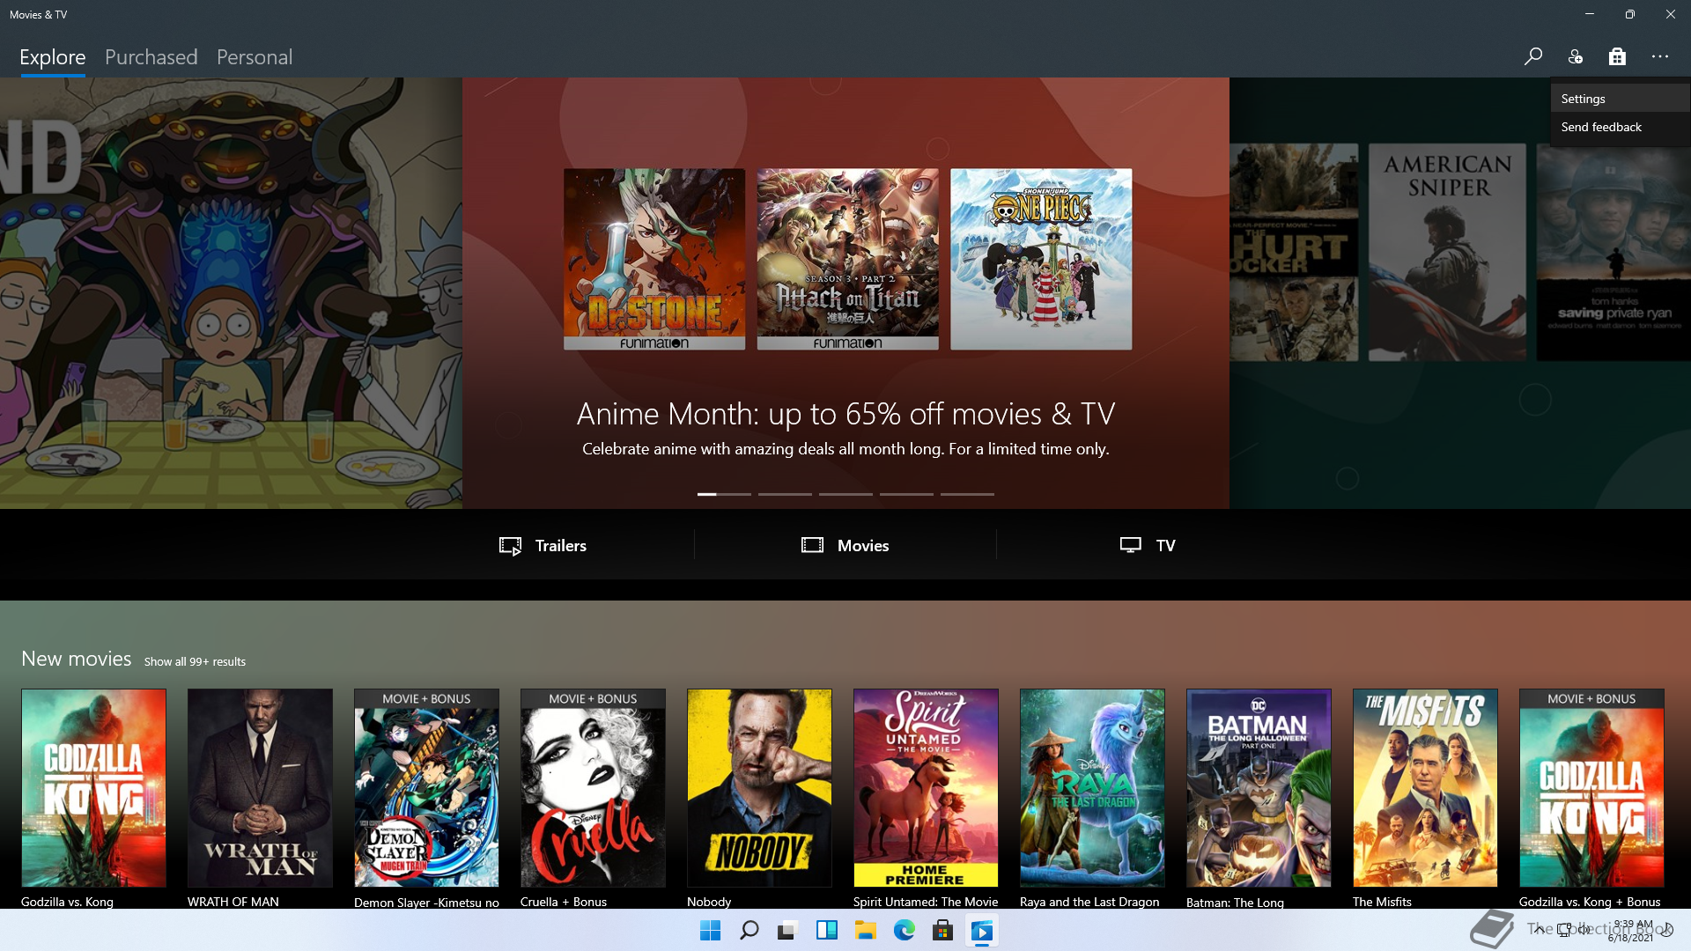
Task: Select the fifth carousel page indicator
Action: tap(967, 494)
